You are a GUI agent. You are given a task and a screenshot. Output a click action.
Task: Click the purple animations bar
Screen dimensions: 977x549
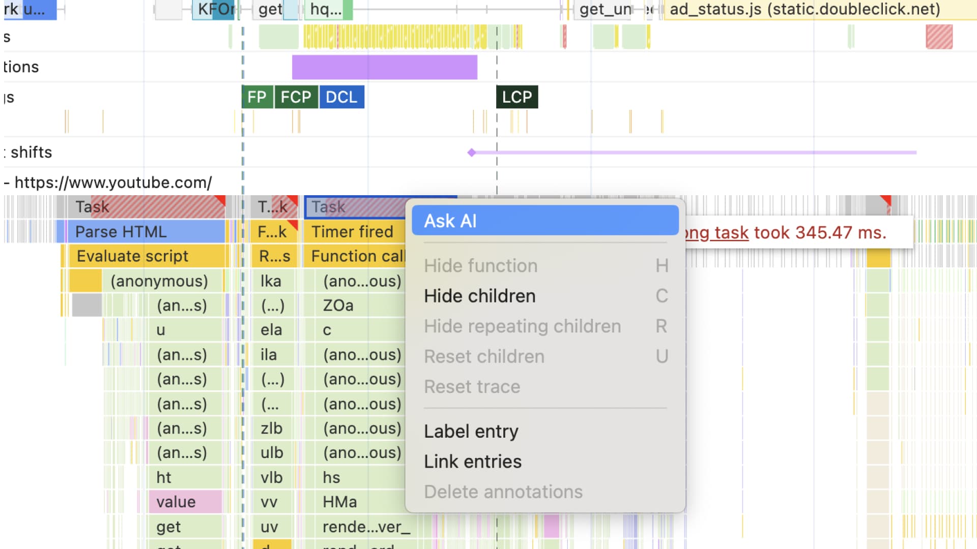[x=384, y=67]
